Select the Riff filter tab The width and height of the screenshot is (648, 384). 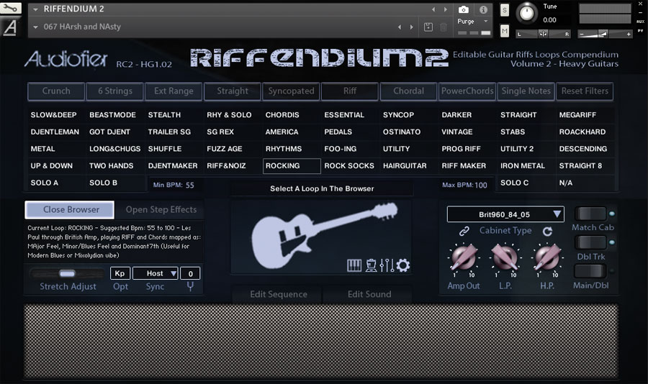[350, 91]
